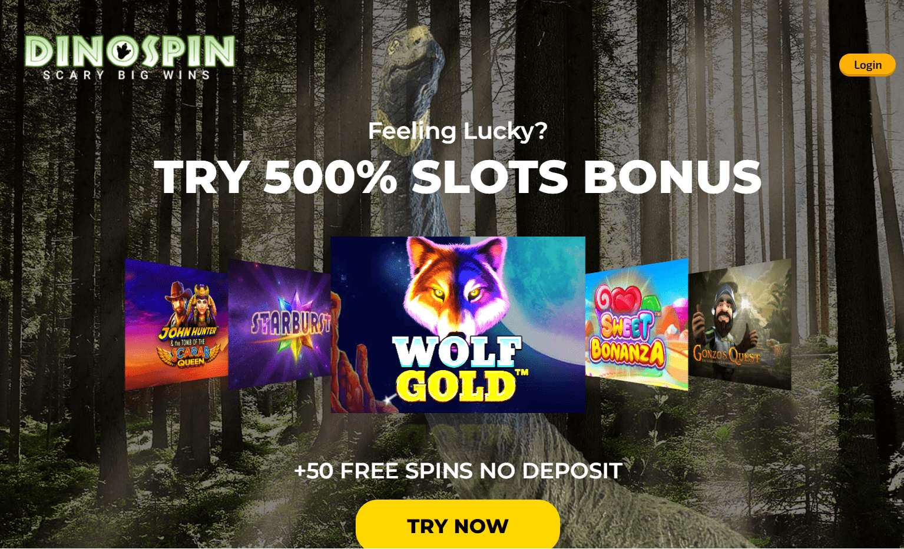The height and width of the screenshot is (549, 904).
Task: Select the Gonzo's Quest game tile
Action: point(740,325)
